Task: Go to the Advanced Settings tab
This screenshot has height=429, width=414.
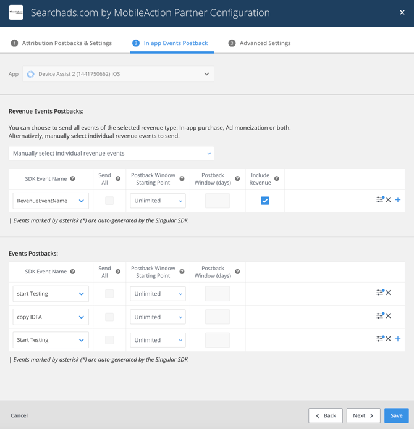Action: click(260, 43)
